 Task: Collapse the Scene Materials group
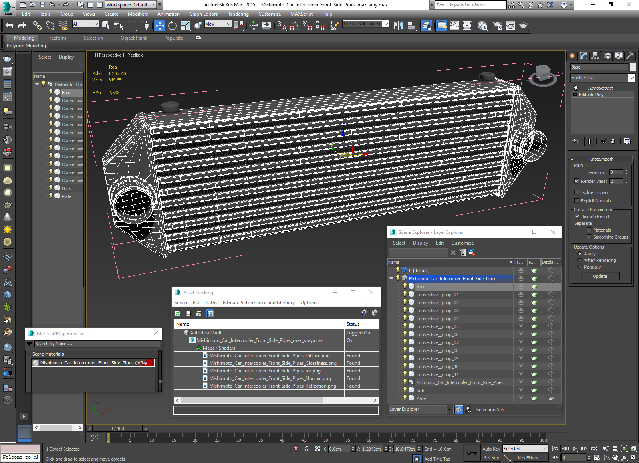point(30,354)
